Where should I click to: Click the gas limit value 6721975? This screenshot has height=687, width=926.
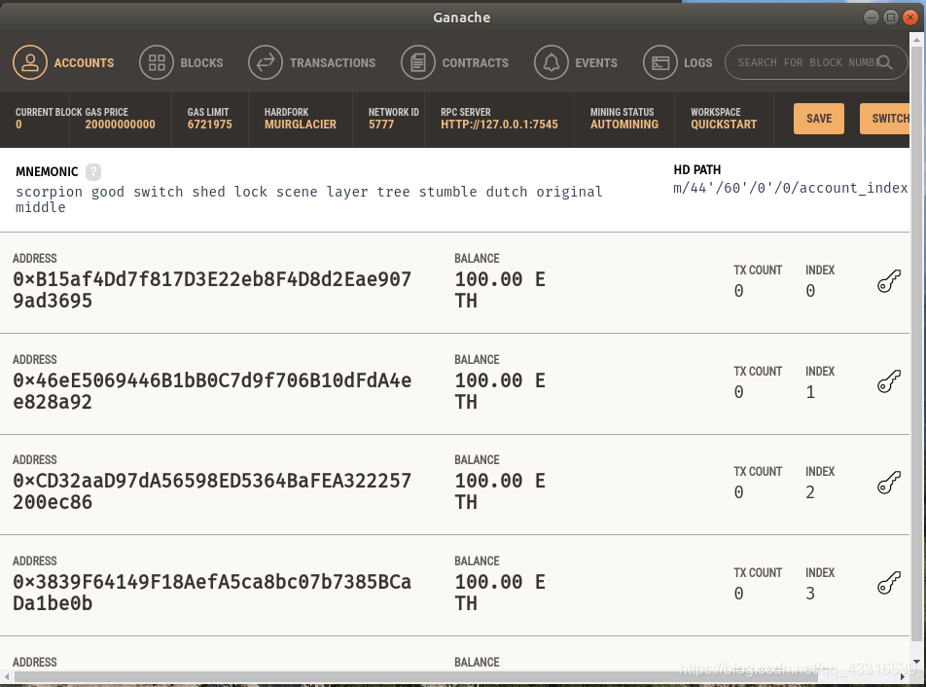[210, 125]
